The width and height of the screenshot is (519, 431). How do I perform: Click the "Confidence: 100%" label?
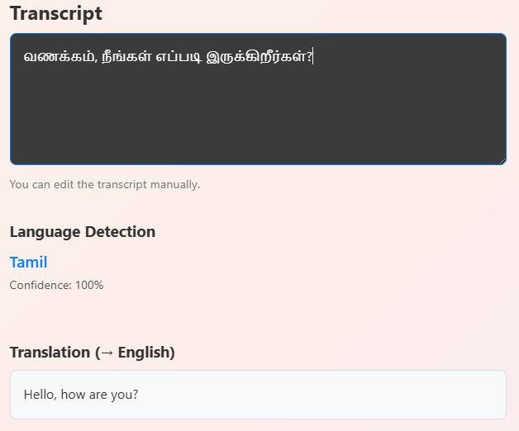coord(56,286)
